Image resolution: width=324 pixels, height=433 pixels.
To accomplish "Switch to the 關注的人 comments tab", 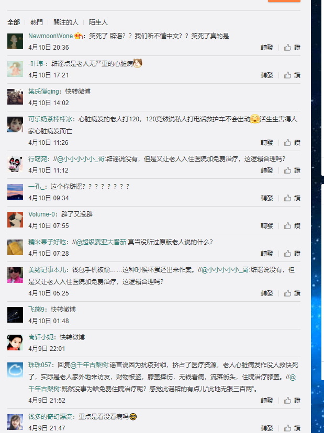I will tap(66, 22).
